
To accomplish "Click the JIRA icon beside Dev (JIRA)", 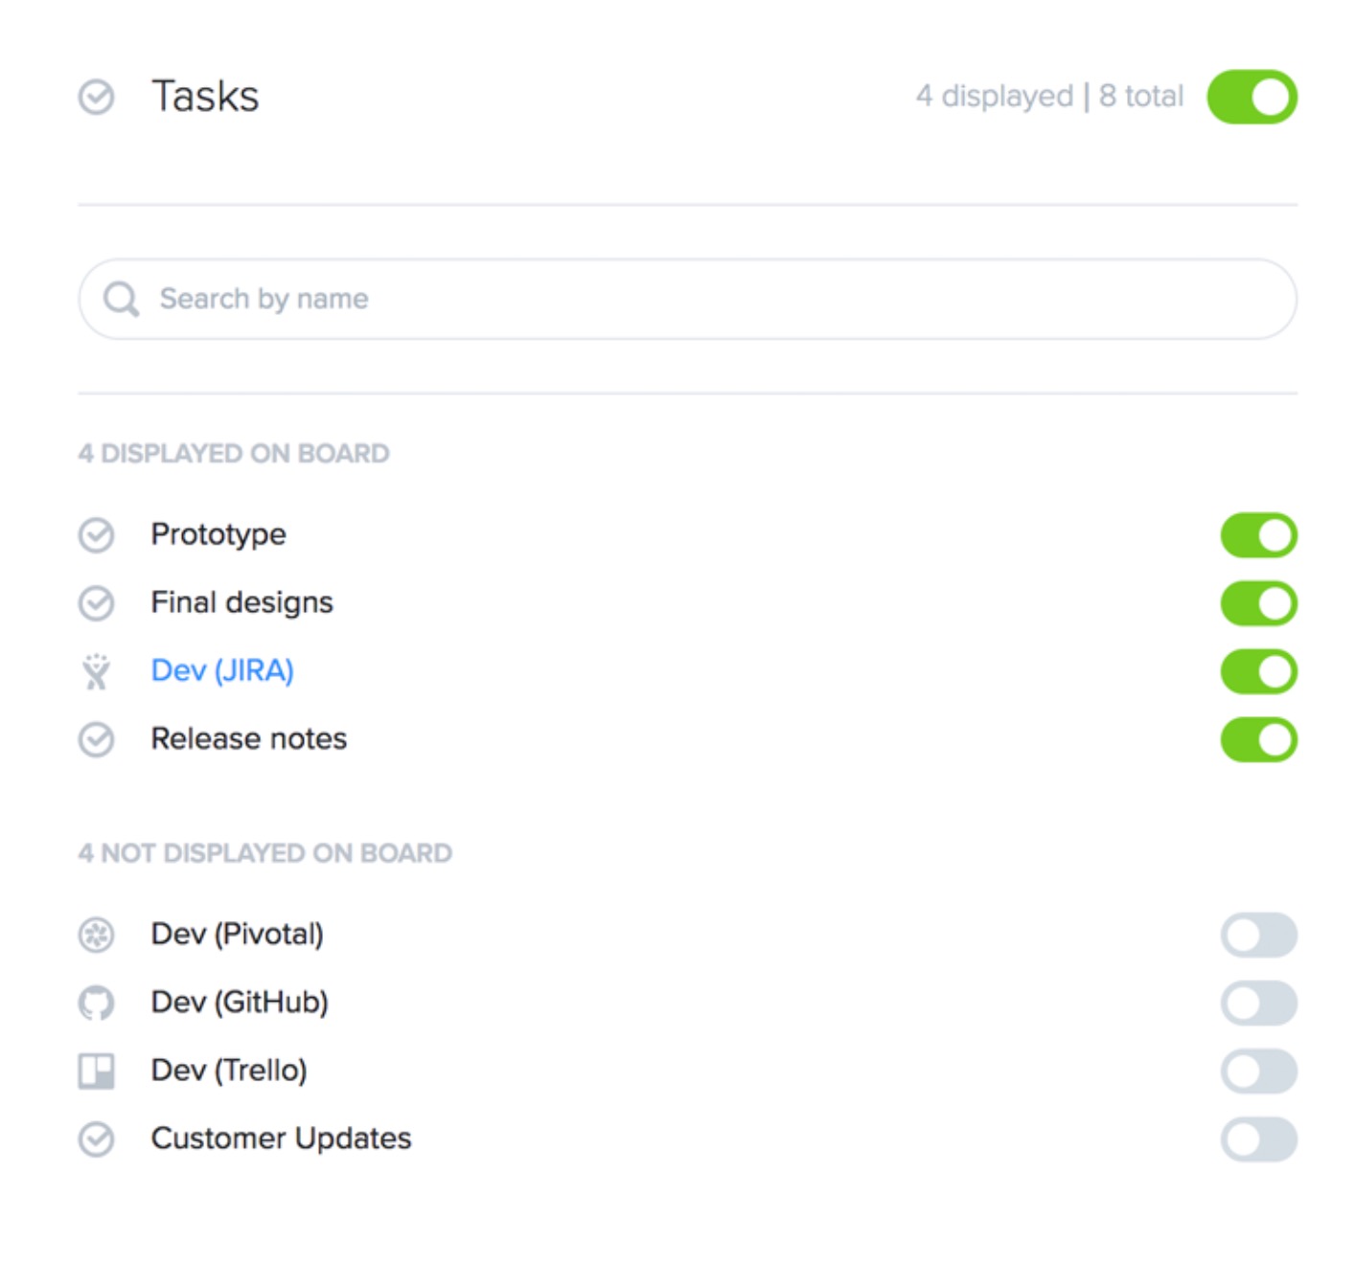I will tap(96, 671).
